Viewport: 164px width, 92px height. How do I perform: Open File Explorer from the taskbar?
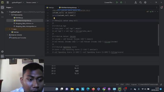coord(72,89)
